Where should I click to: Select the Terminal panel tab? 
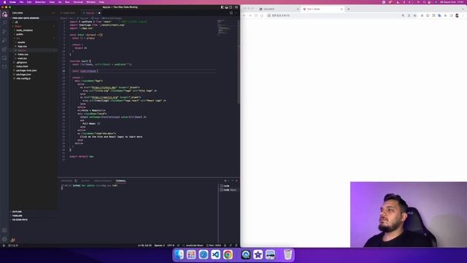[x=120, y=180]
